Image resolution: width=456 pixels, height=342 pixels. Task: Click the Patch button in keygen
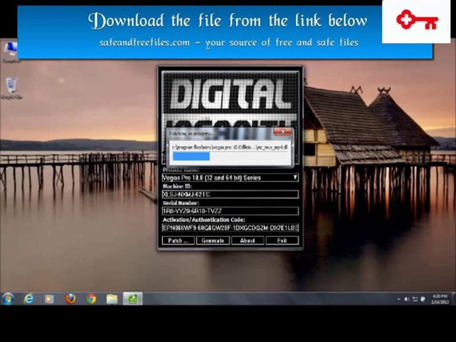(178, 240)
